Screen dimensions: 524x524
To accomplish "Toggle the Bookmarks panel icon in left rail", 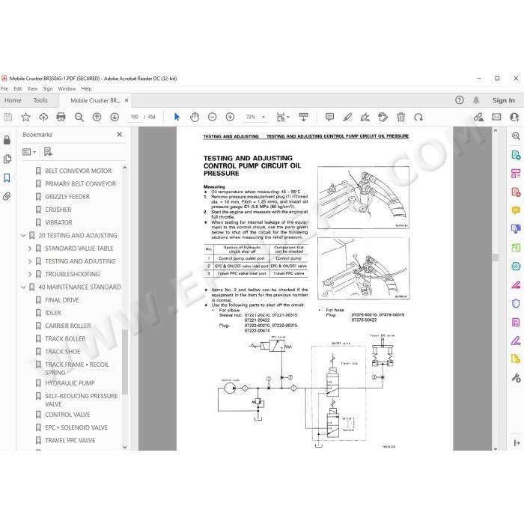I will pyautogui.click(x=7, y=178).
